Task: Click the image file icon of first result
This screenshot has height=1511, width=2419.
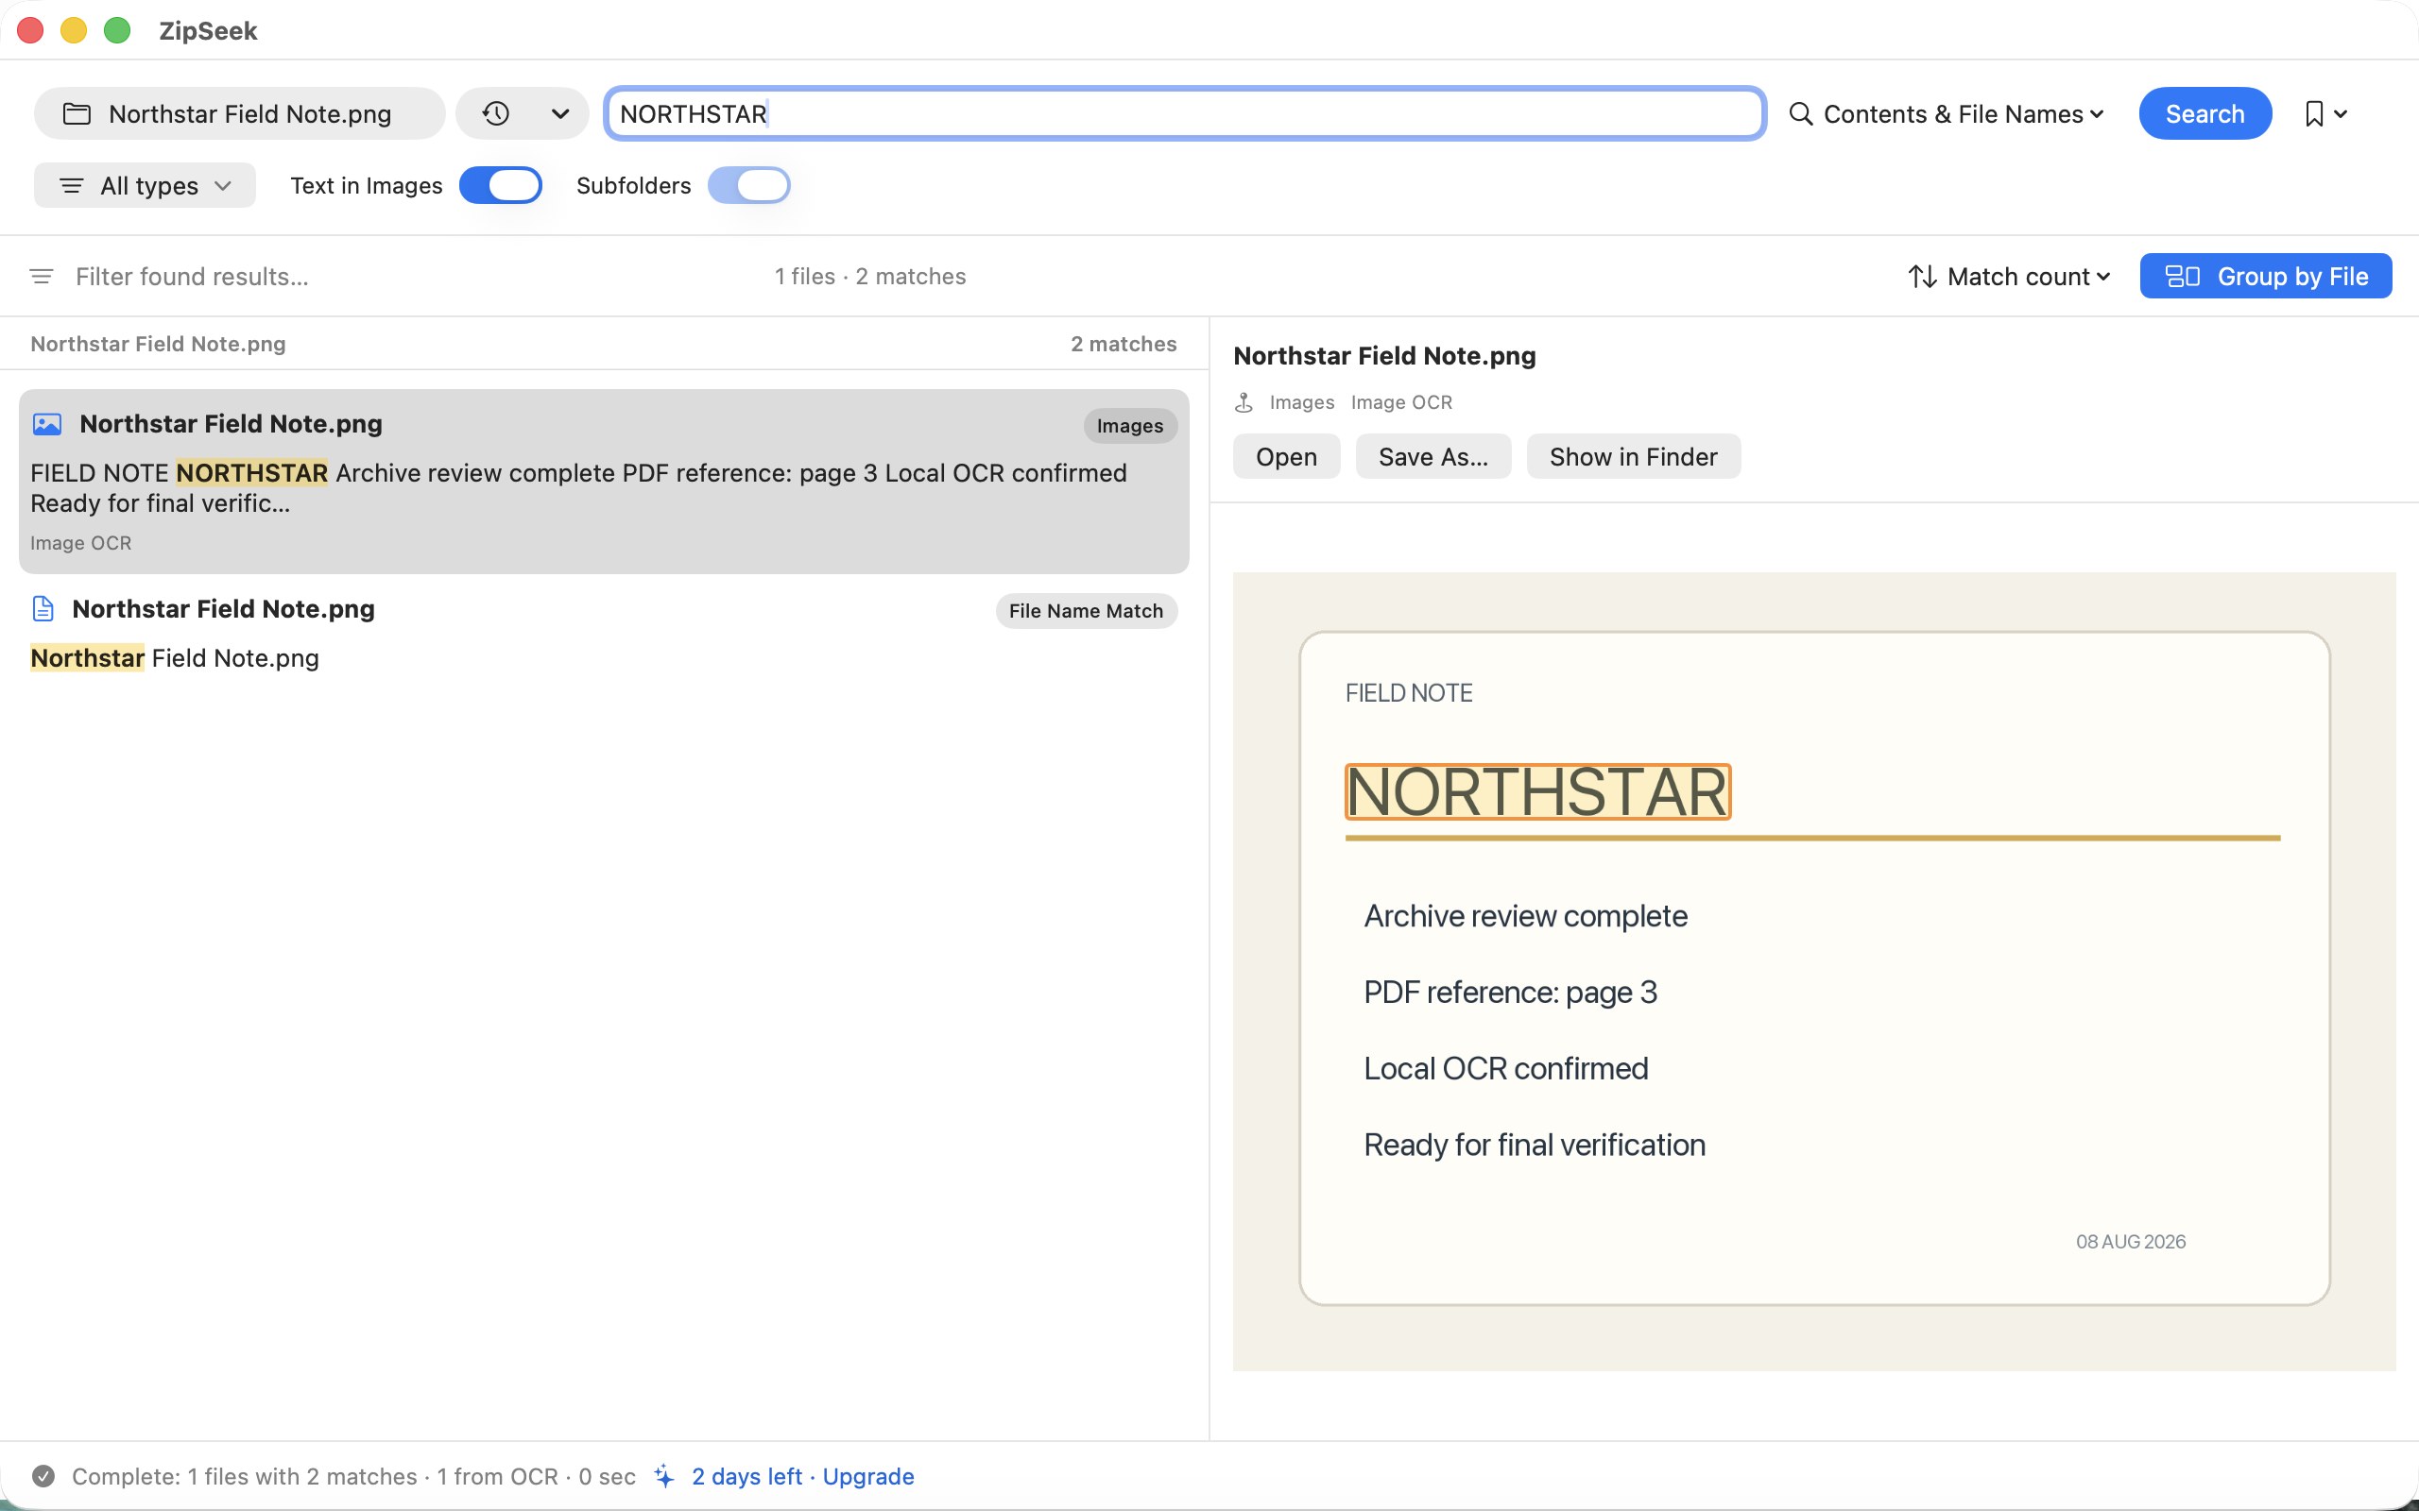Action: pyautogui.click(x=47, y=424)
